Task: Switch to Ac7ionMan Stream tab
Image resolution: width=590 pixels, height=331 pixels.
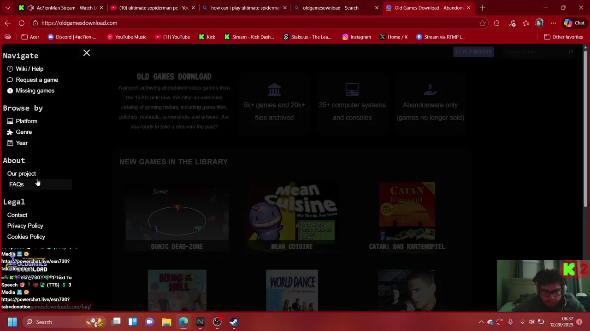Action: click(60, 8)
